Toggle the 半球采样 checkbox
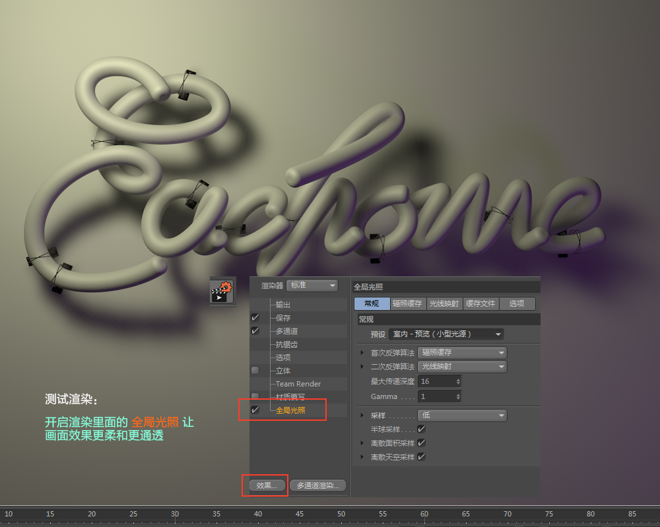Image resolution: width=660 pixels, height=527 pixels. [x=421, y=429]
